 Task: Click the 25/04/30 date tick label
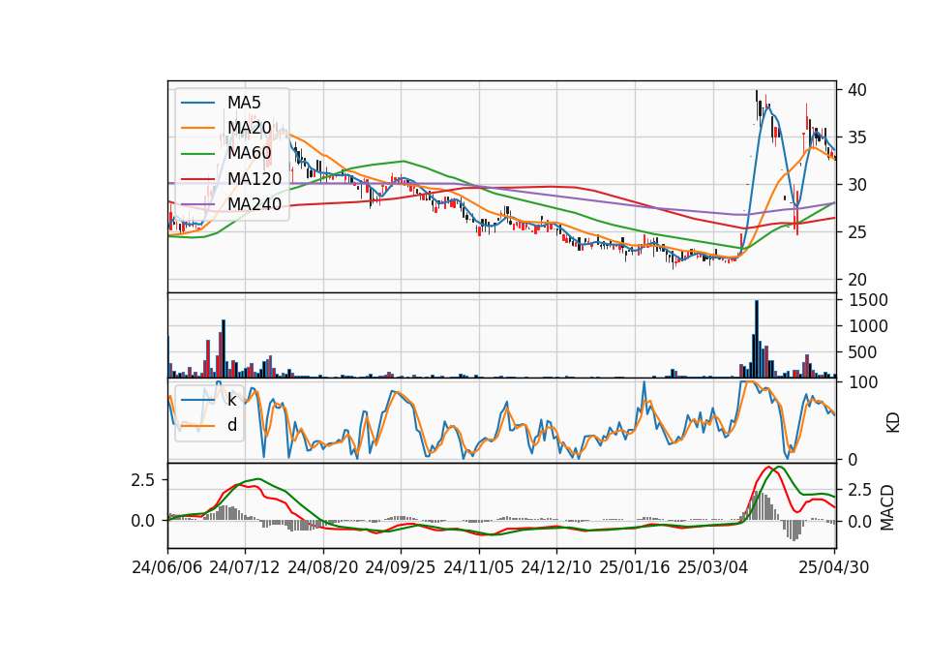tap(834, 567)
